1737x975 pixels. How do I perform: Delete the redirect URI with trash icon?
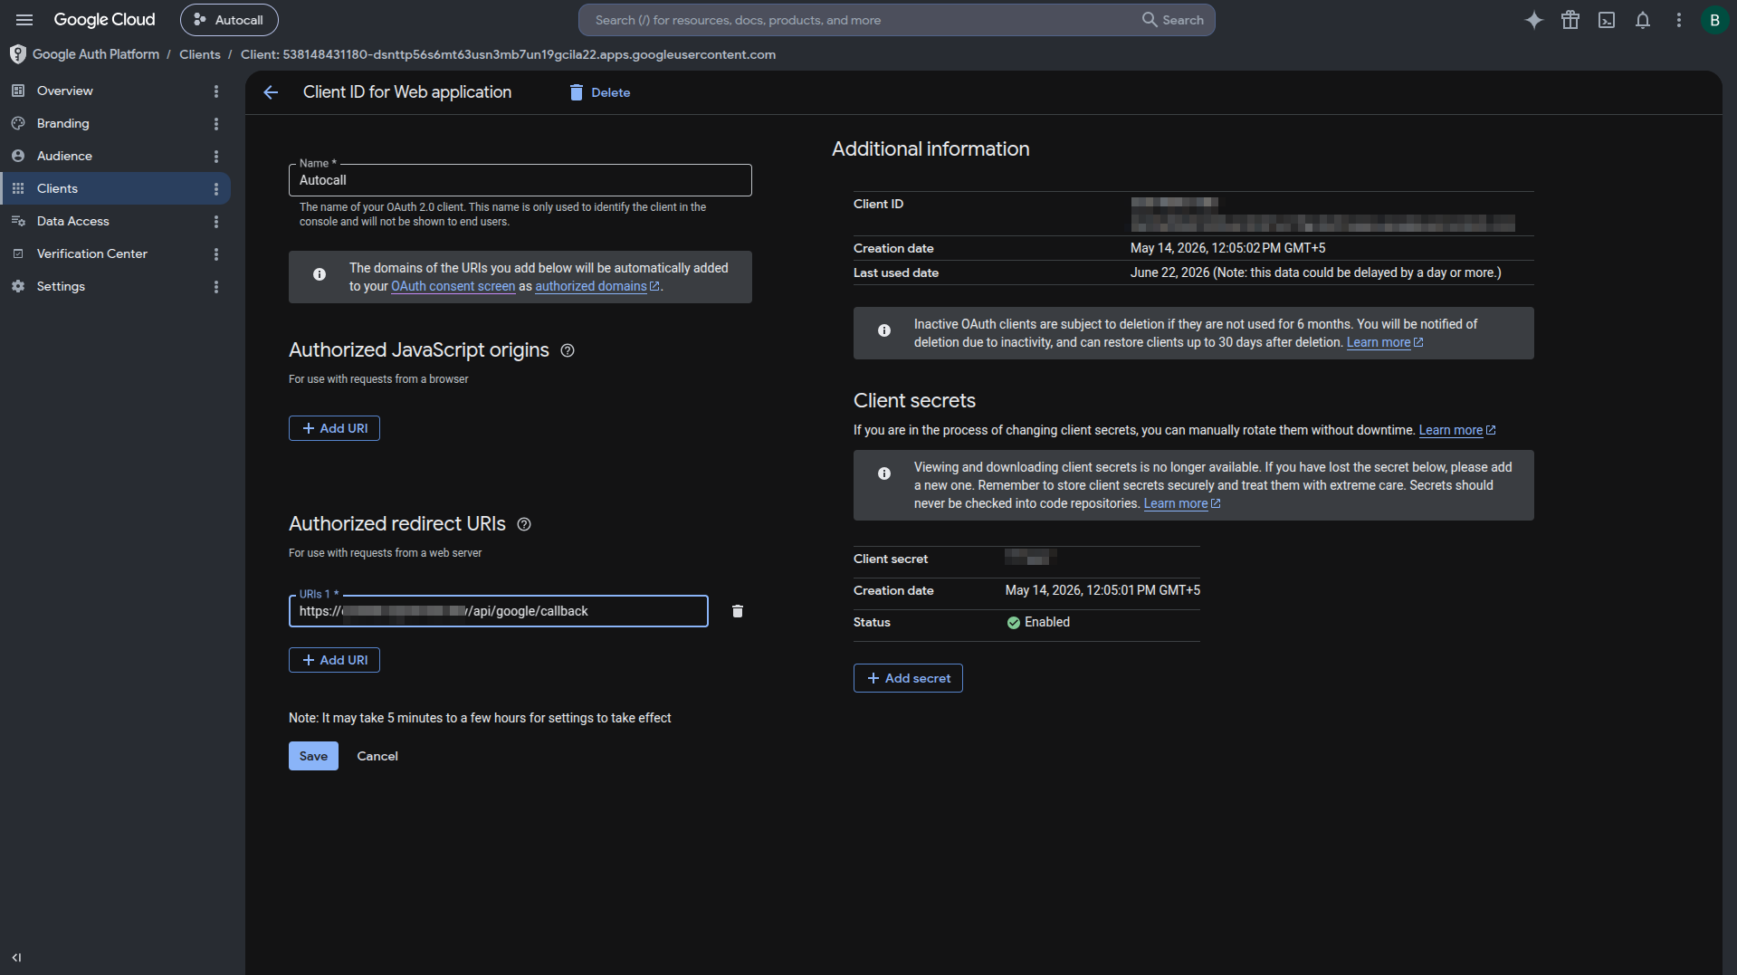737,611
